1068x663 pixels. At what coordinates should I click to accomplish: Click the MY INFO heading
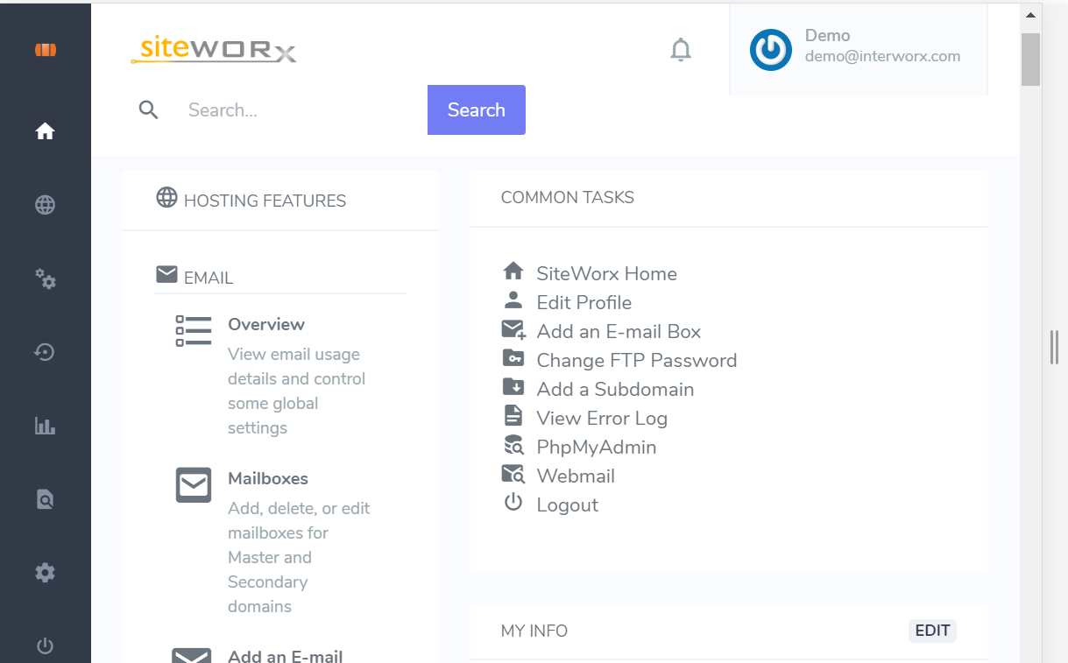tap(534, 631)
